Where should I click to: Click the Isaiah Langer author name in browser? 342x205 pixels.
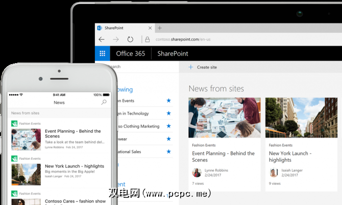pos(292,170)
